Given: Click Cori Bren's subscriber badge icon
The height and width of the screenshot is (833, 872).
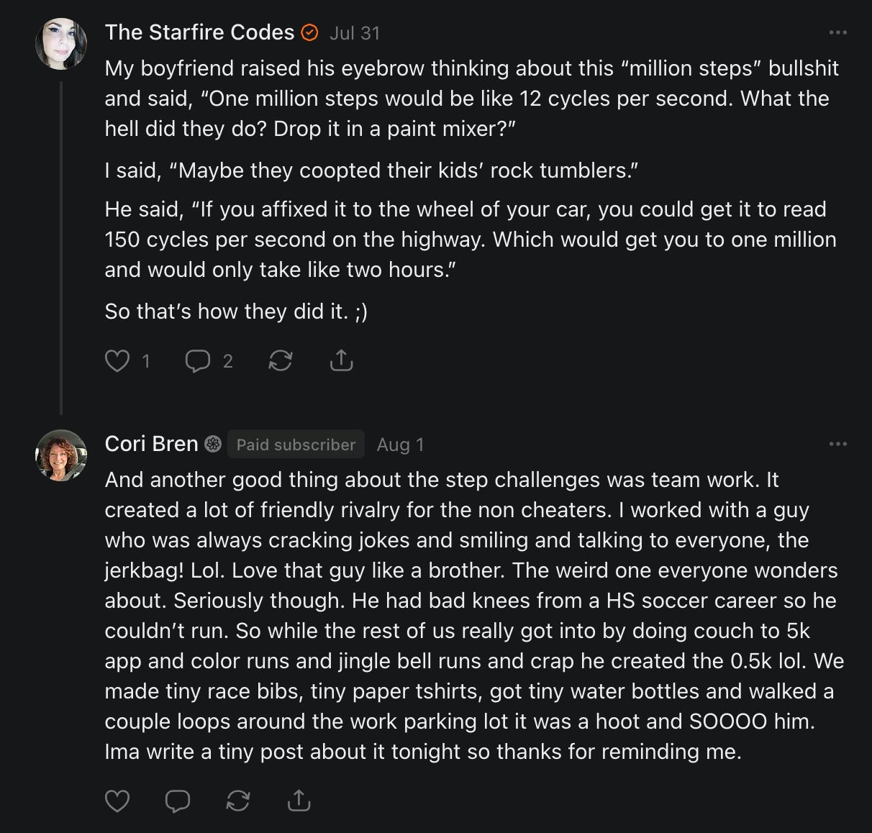Looking at the screenshot, I should (213, 445).
